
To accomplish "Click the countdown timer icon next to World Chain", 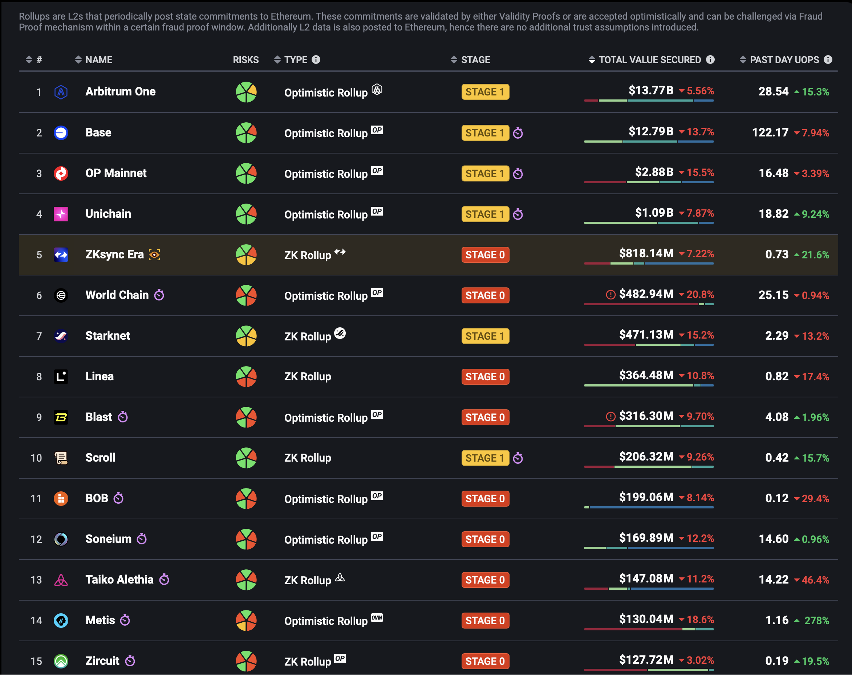I will [x=159, y=295].
